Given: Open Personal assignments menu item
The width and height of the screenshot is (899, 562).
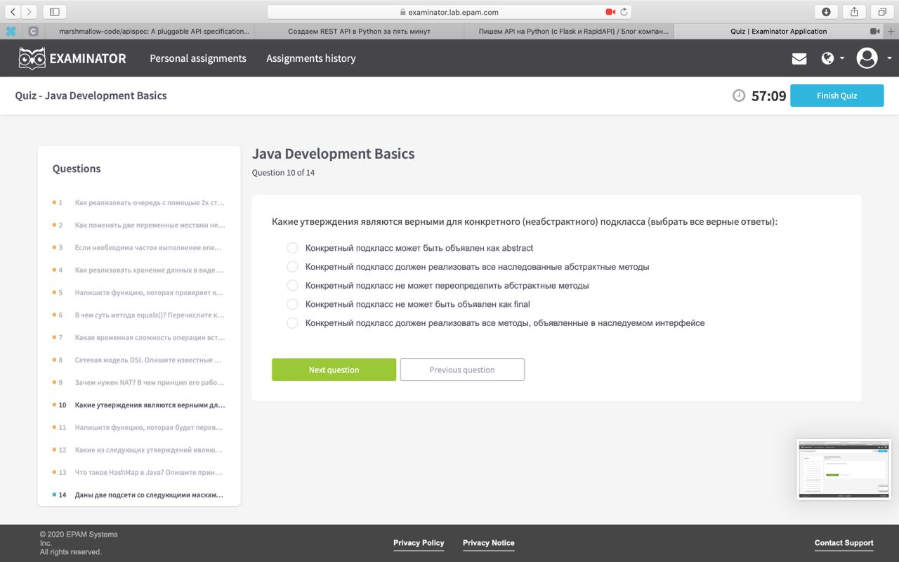Looking at the screenshot, I should [x=198, y=58].
